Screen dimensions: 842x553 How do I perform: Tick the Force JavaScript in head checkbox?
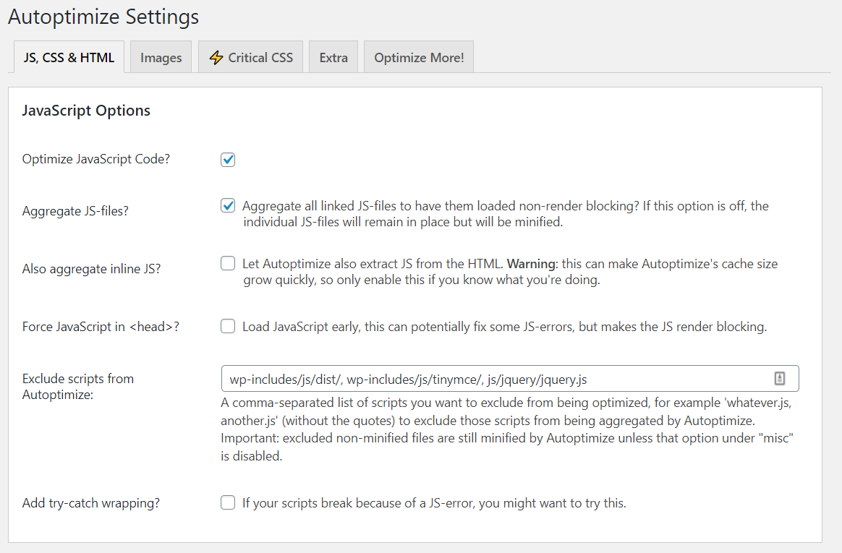(x=228, y=327)
